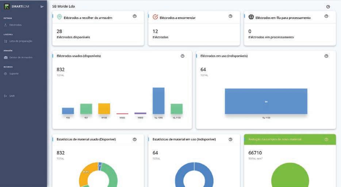Click the red check Eléctrodos a encomendar icon
This screenshot has height=187, width=341.
pos(155,17)
